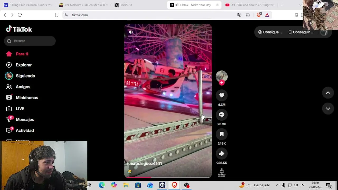The width and height of the screenshot is (338, 190).
Task: Switch to the ver Malcolm el de en Medio tab
Action: click(x=83, y=5)
